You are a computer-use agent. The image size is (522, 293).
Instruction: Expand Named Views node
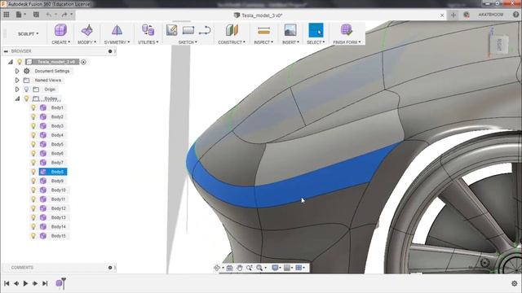pos(17,80)
